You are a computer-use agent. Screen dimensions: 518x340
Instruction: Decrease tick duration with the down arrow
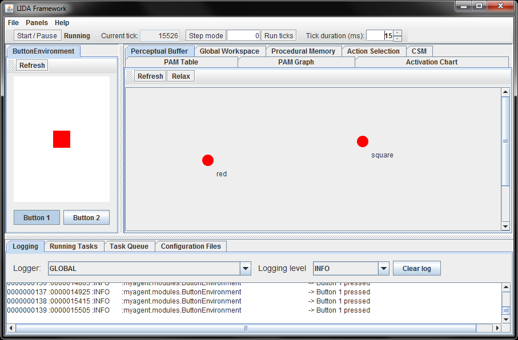click(x=397, y=38)
